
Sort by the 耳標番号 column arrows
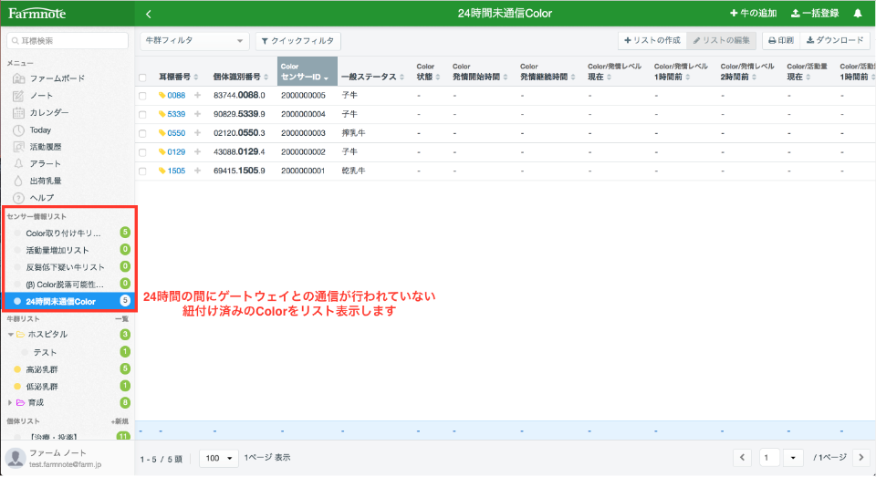[x=196, y=78]
